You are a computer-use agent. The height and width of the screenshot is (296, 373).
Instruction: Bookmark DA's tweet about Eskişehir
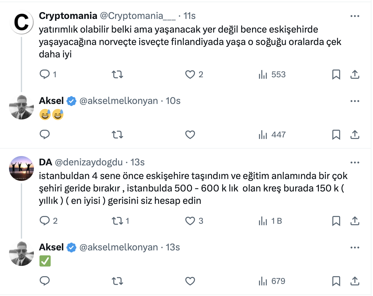click(x=336, y=221)
